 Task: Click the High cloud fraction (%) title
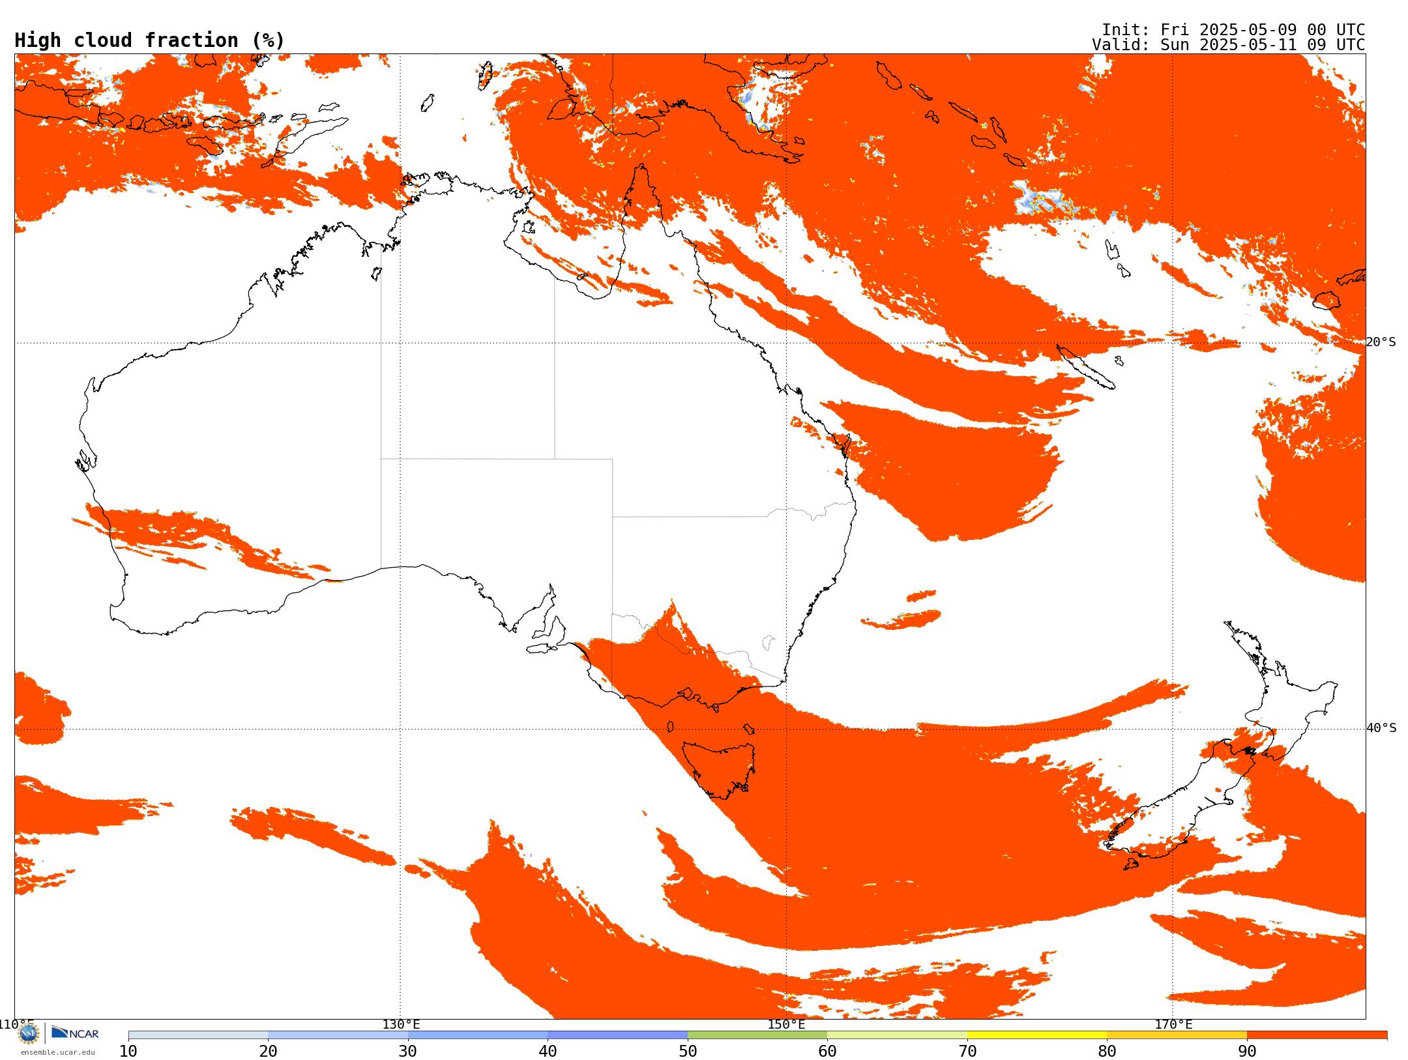coord(150,40)
